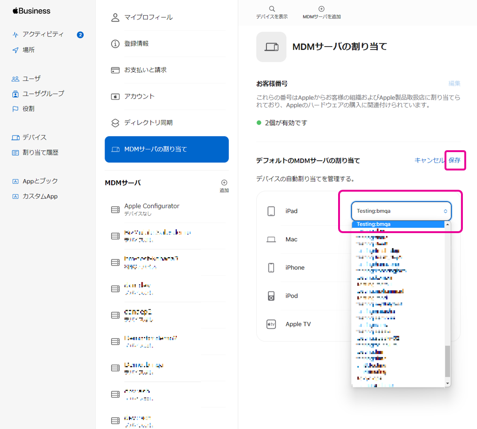
Task: Go to 場所 in the sidebar
Action: [x=29, y=50]
